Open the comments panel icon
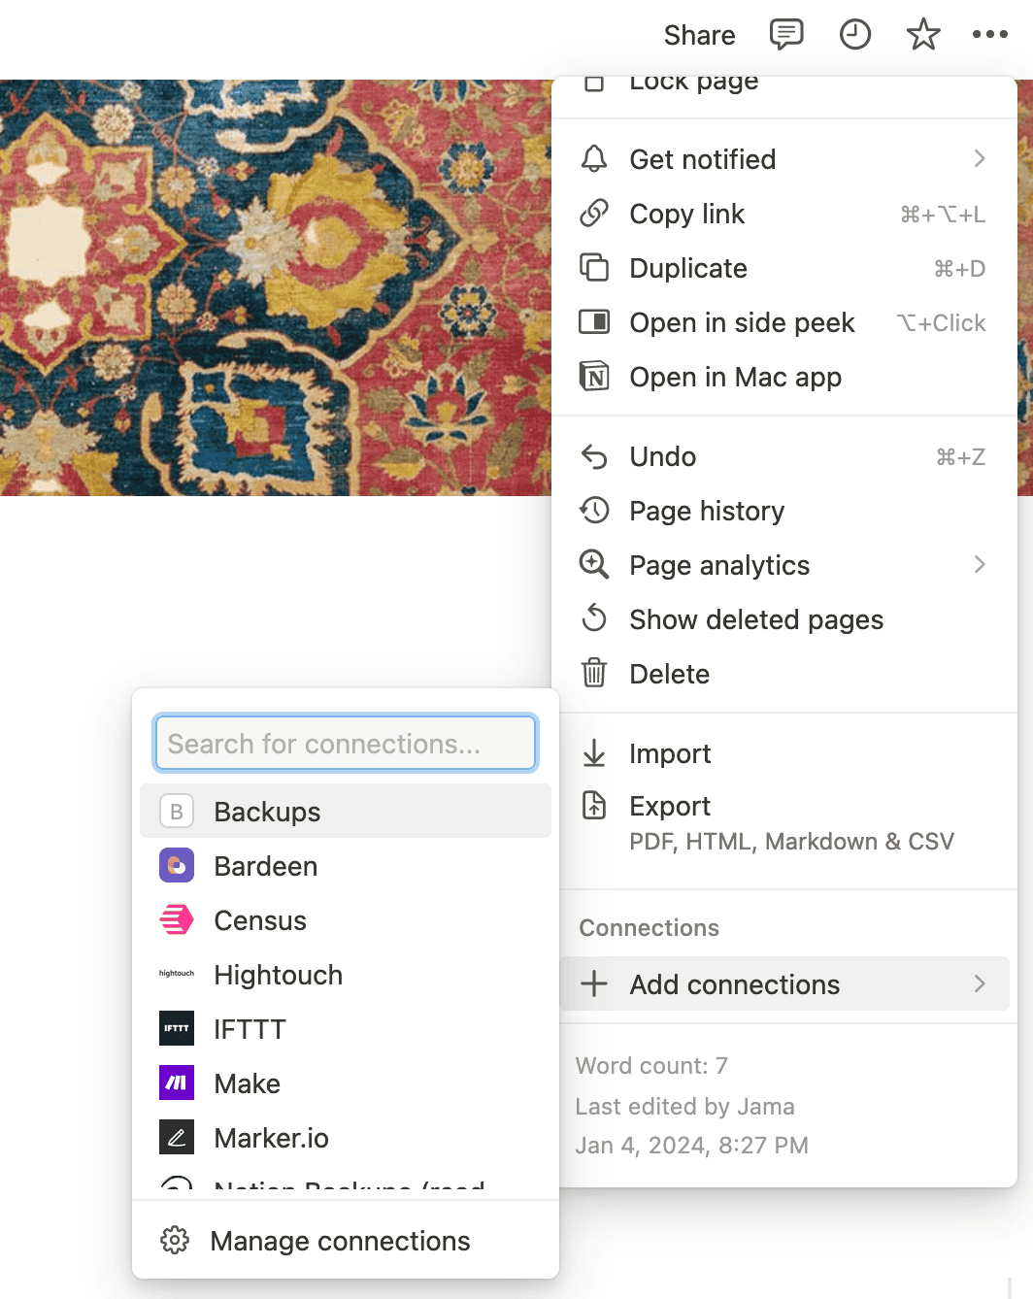The height and width of the screenshot is (1299, 1033). point(786,34)
